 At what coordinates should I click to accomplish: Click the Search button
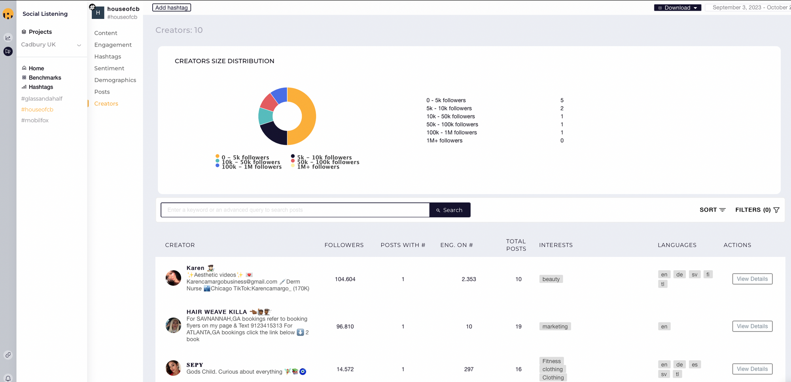coord(450,210)
